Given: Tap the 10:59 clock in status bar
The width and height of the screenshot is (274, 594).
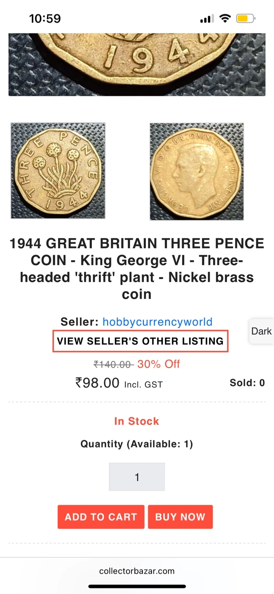Looking at the screenshot, I should click(45, 19).
